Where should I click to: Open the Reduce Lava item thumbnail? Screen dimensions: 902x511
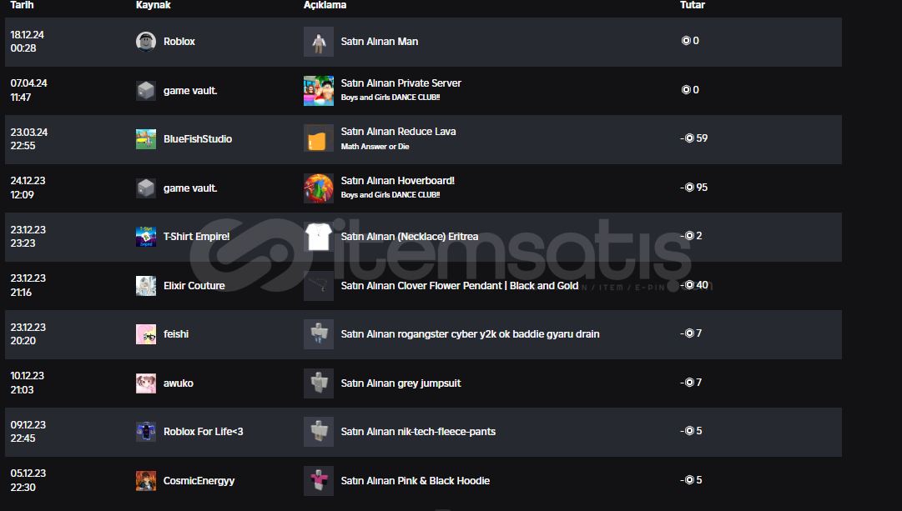pyautogui.click(x=319, y=138)
